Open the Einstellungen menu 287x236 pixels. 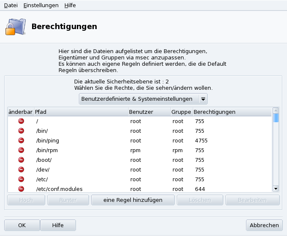click(41, 5)
